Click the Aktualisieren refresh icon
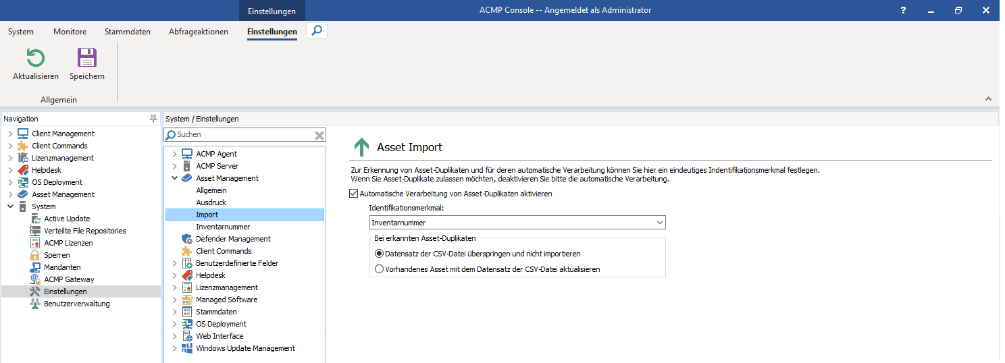This screenshot has width=1005, height=363. coord(36,57)
